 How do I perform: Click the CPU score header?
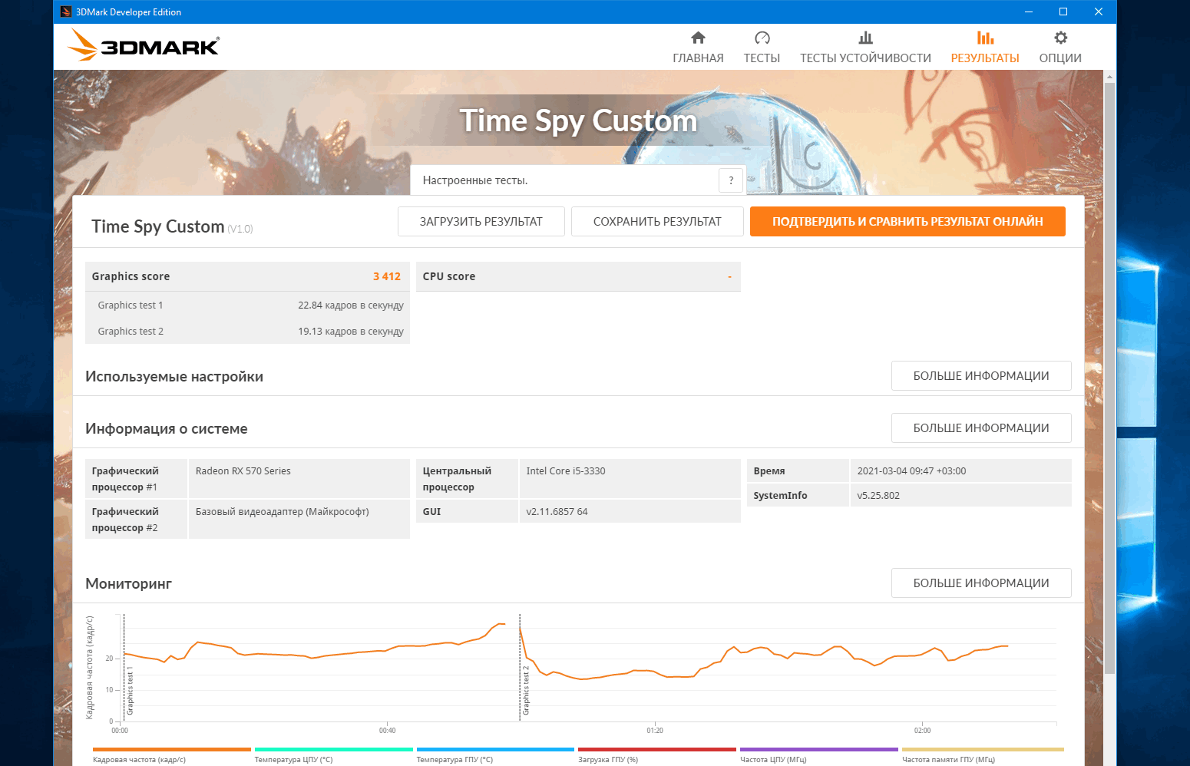pyautogui.click(x=578, y=276)
